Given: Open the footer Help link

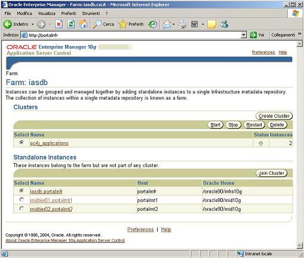Looking at the screenshot, I should [166, 229].
